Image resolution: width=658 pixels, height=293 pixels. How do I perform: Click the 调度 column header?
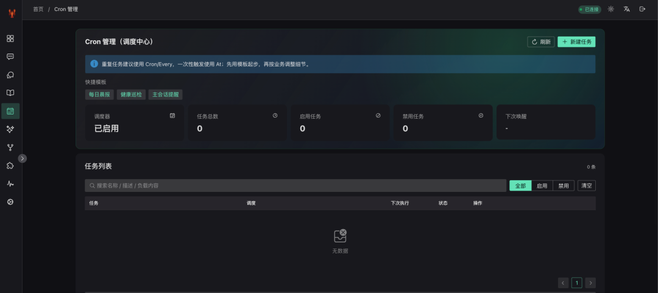(x=251, y=203)
